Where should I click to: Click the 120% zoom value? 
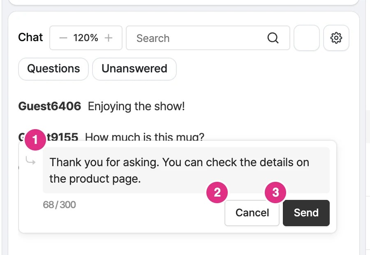[86, 38]
